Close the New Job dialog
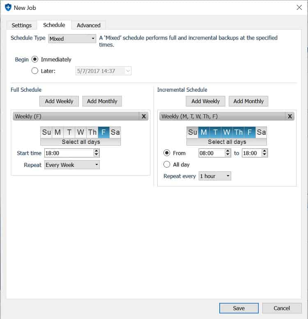Viewport: 308px width, 319px height. [299, 7]
